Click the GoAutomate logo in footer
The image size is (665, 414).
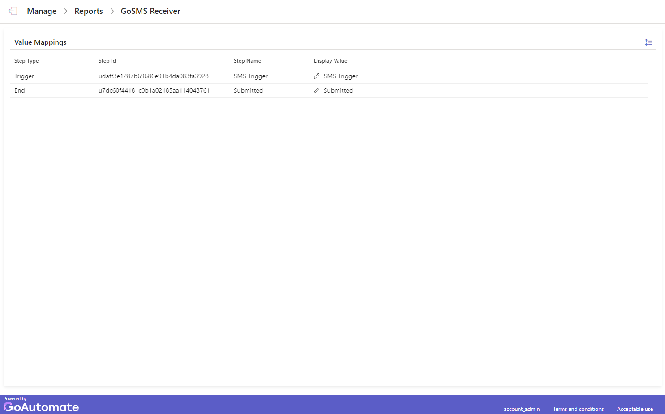(41, 407)
